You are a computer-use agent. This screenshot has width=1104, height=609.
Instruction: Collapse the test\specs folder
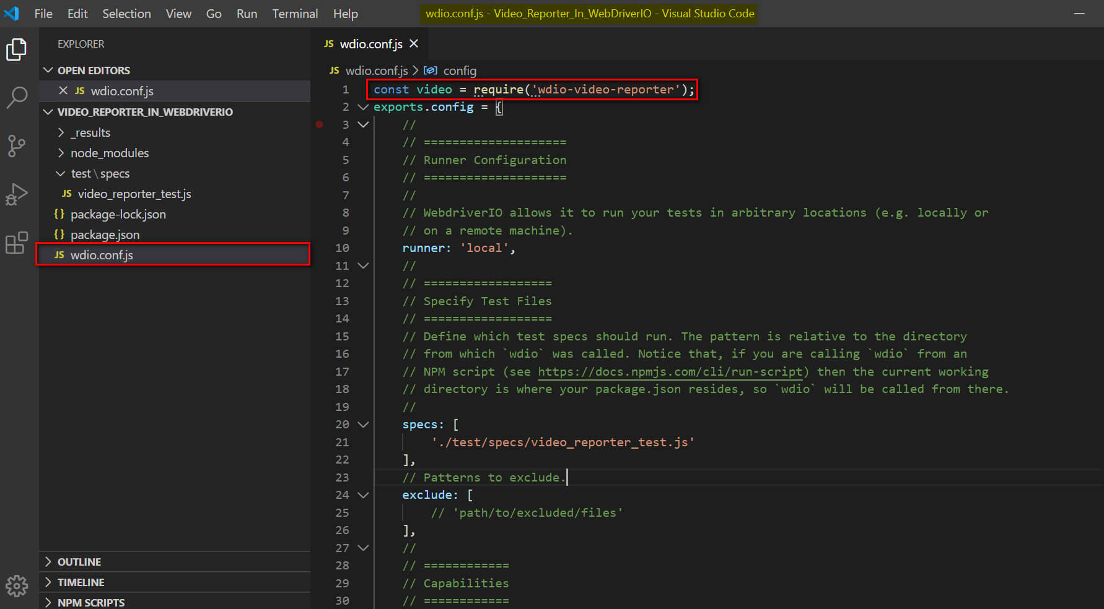61,173
